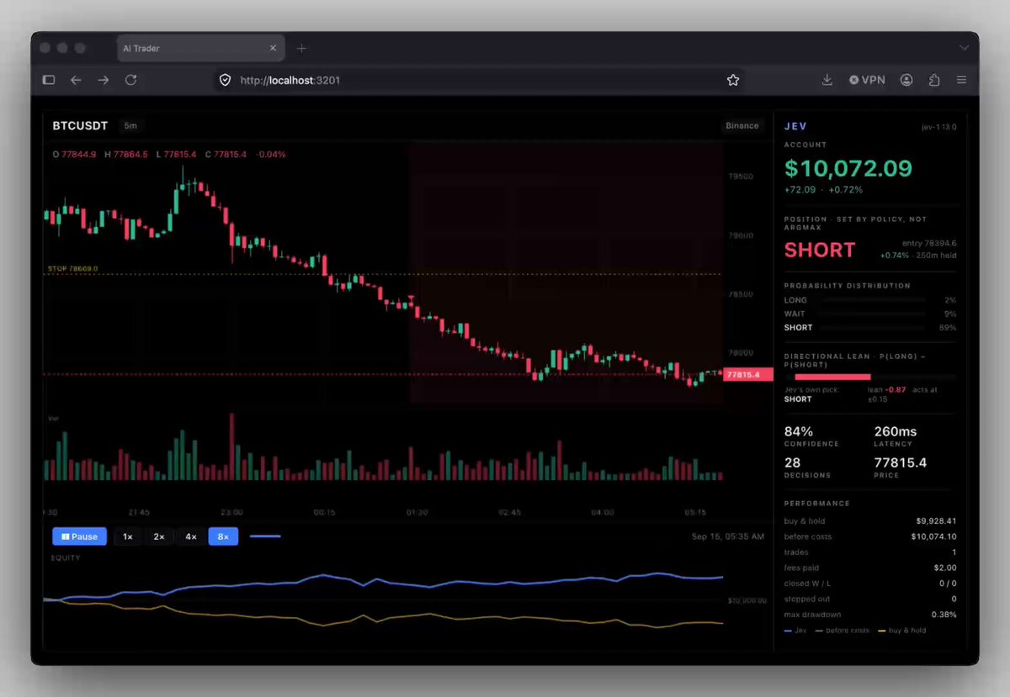1010x697 pixels.
Task: Click the Jev legend entry
Action: pyautogui.click(x=795, y=631)
